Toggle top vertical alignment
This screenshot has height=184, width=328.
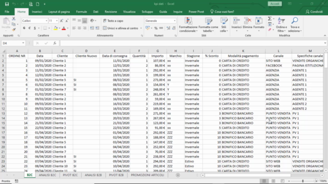(x=74, y=20)
